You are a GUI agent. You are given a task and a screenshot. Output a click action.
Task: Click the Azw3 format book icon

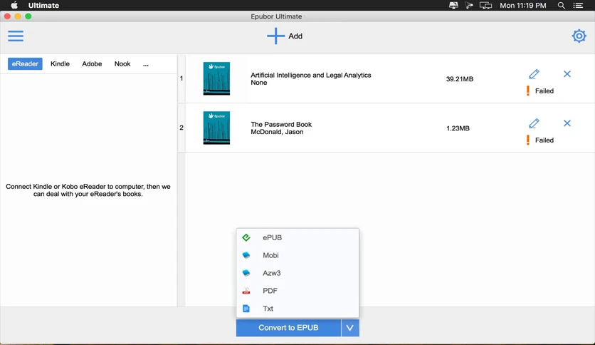click(246, 273)
